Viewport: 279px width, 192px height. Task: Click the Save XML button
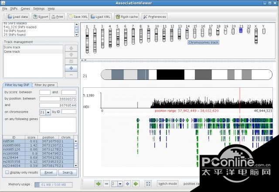coord(78,17)
